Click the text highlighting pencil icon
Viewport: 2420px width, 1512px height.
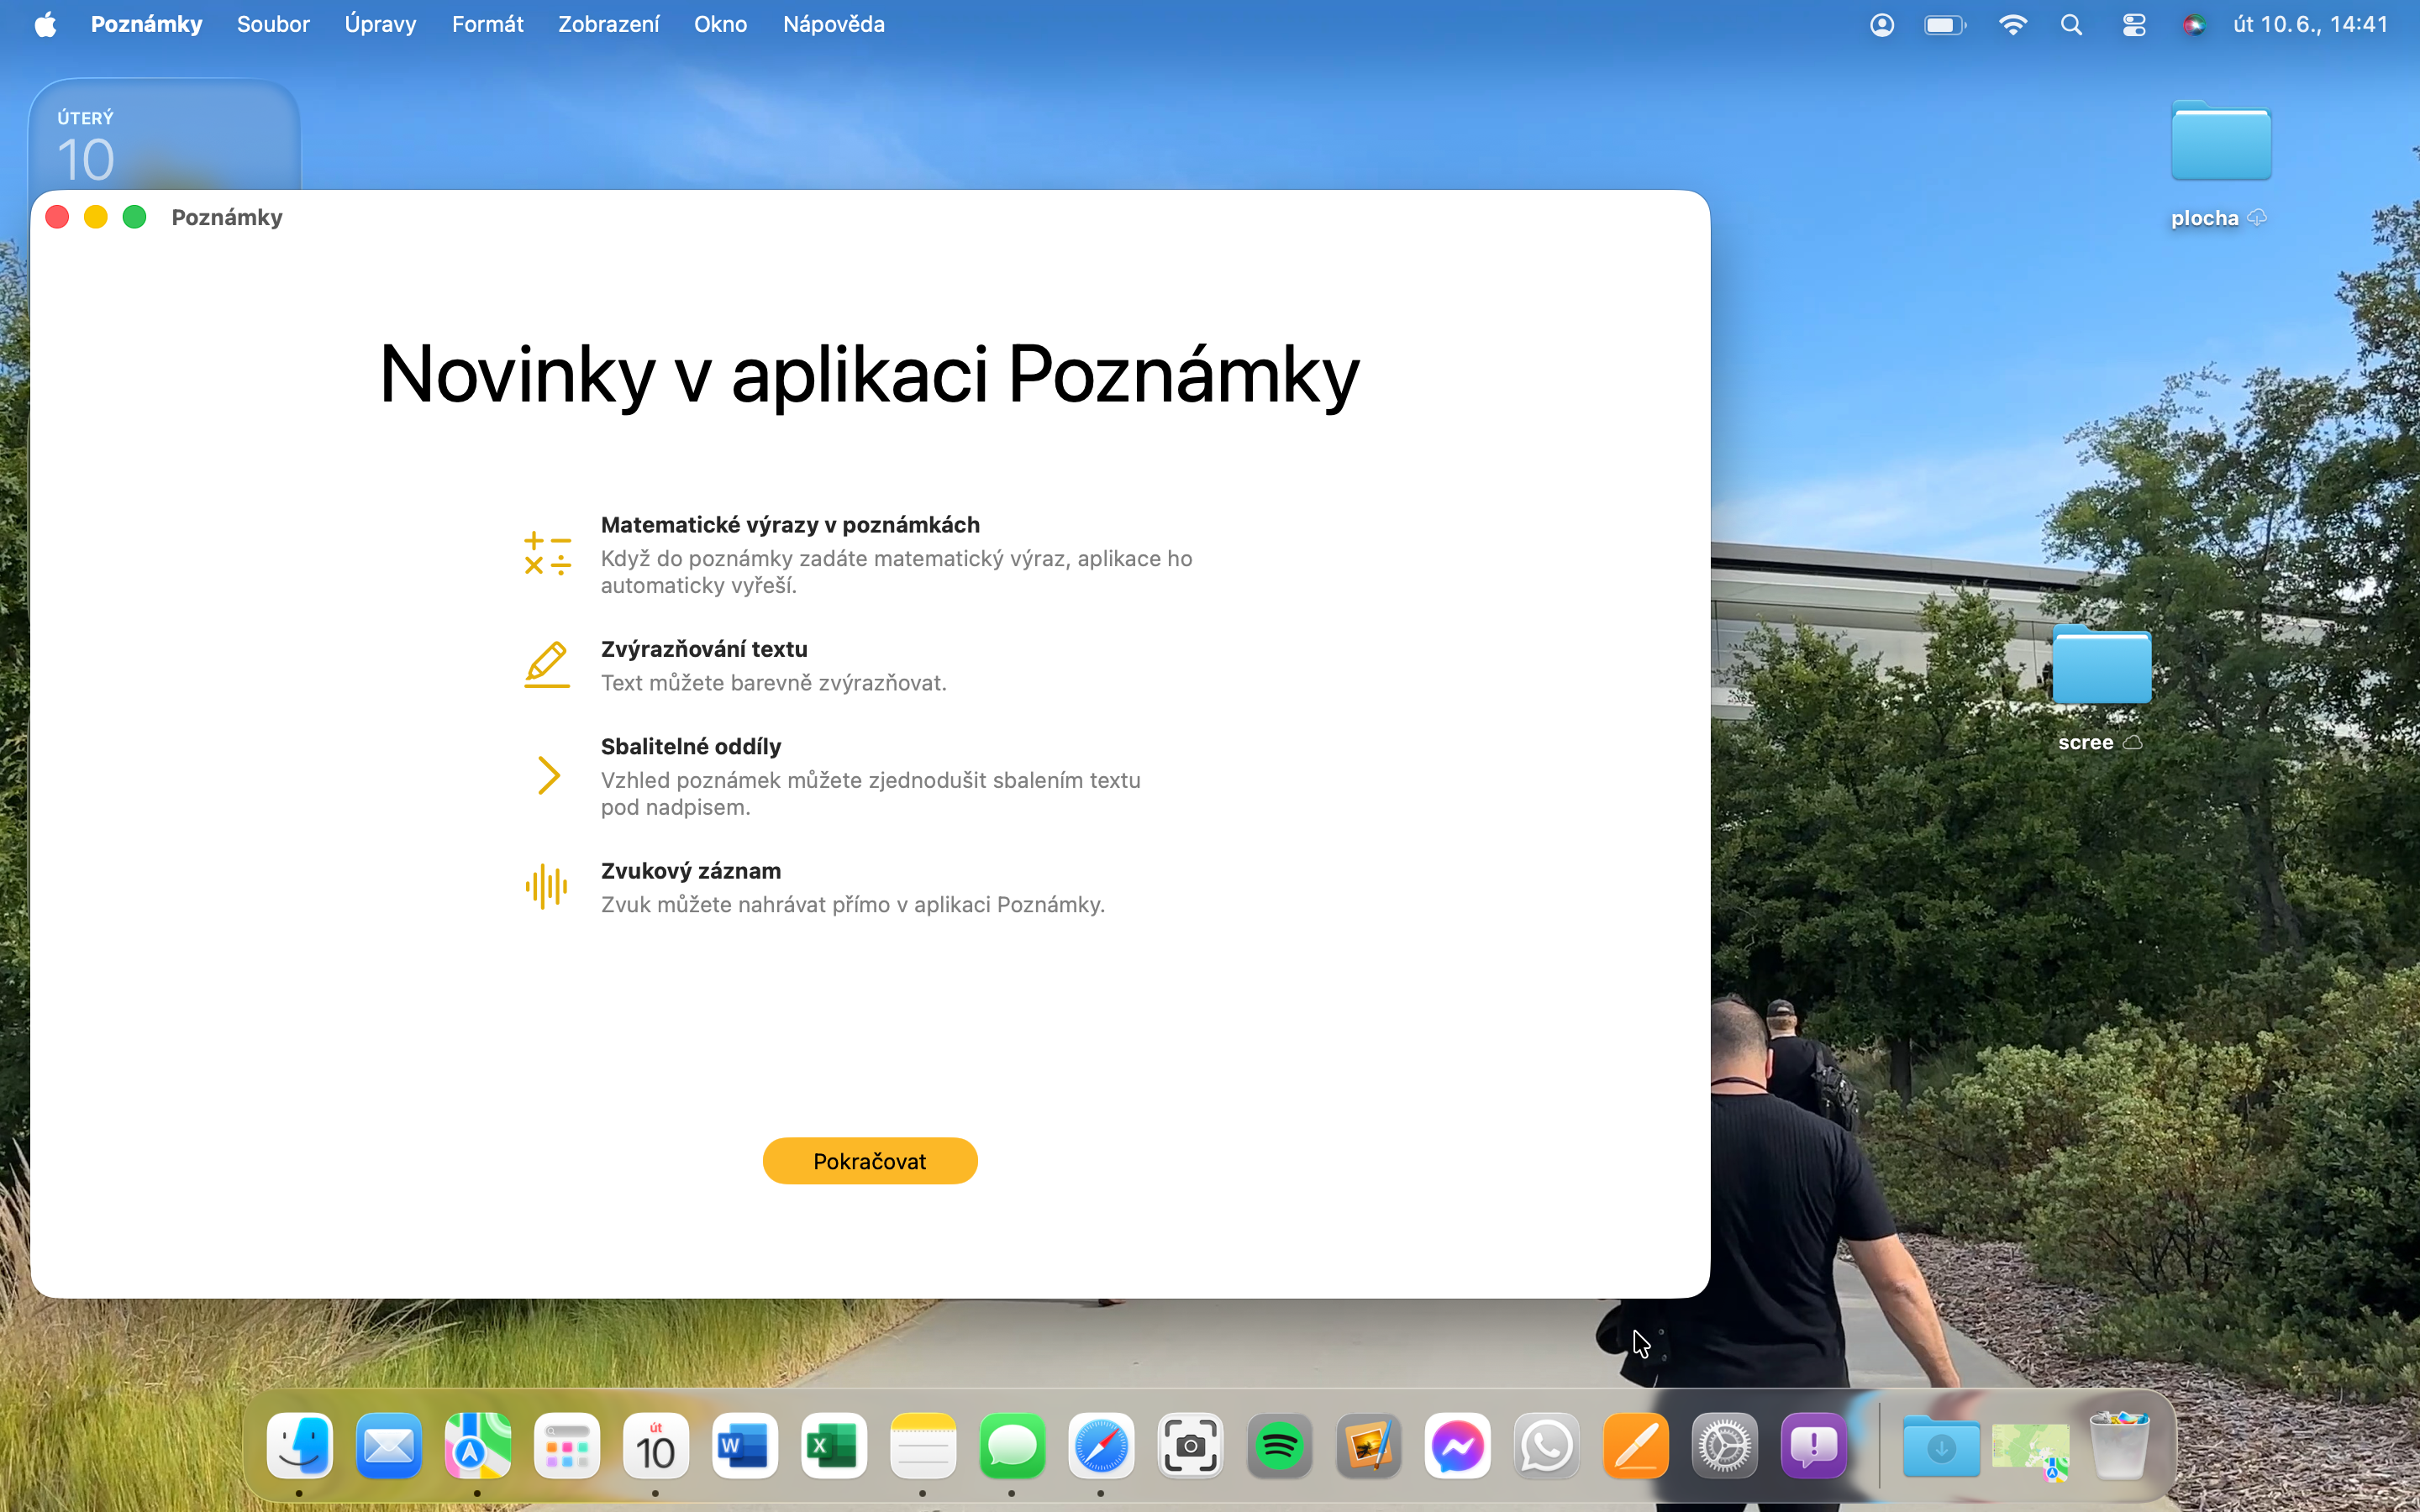(x=547, y=664)
